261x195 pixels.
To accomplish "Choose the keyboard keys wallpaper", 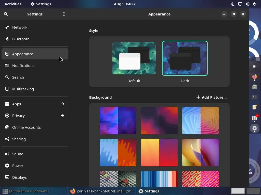I will point(118,179).
